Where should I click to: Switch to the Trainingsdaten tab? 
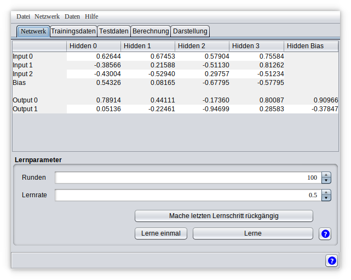pyautogui.click(x=73, y=31)
